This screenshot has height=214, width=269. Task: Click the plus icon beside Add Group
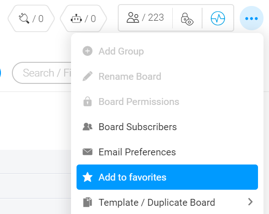coord(88,51)
